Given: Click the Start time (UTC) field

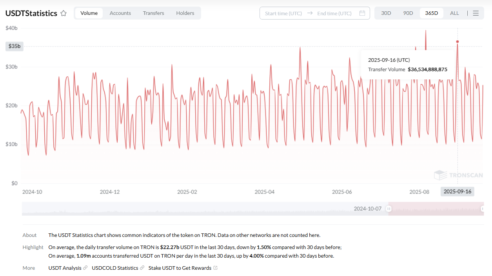Looking at the screenshot, I should point(283,13).
